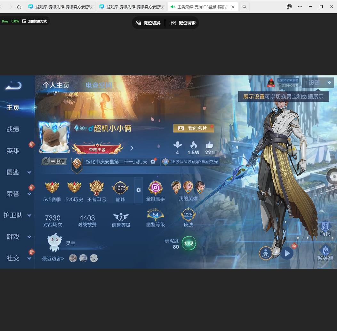Mute the 王者荣耀 browser tab audio
The height and width of the screenshot is (331, 337).
tap(173, 6)
